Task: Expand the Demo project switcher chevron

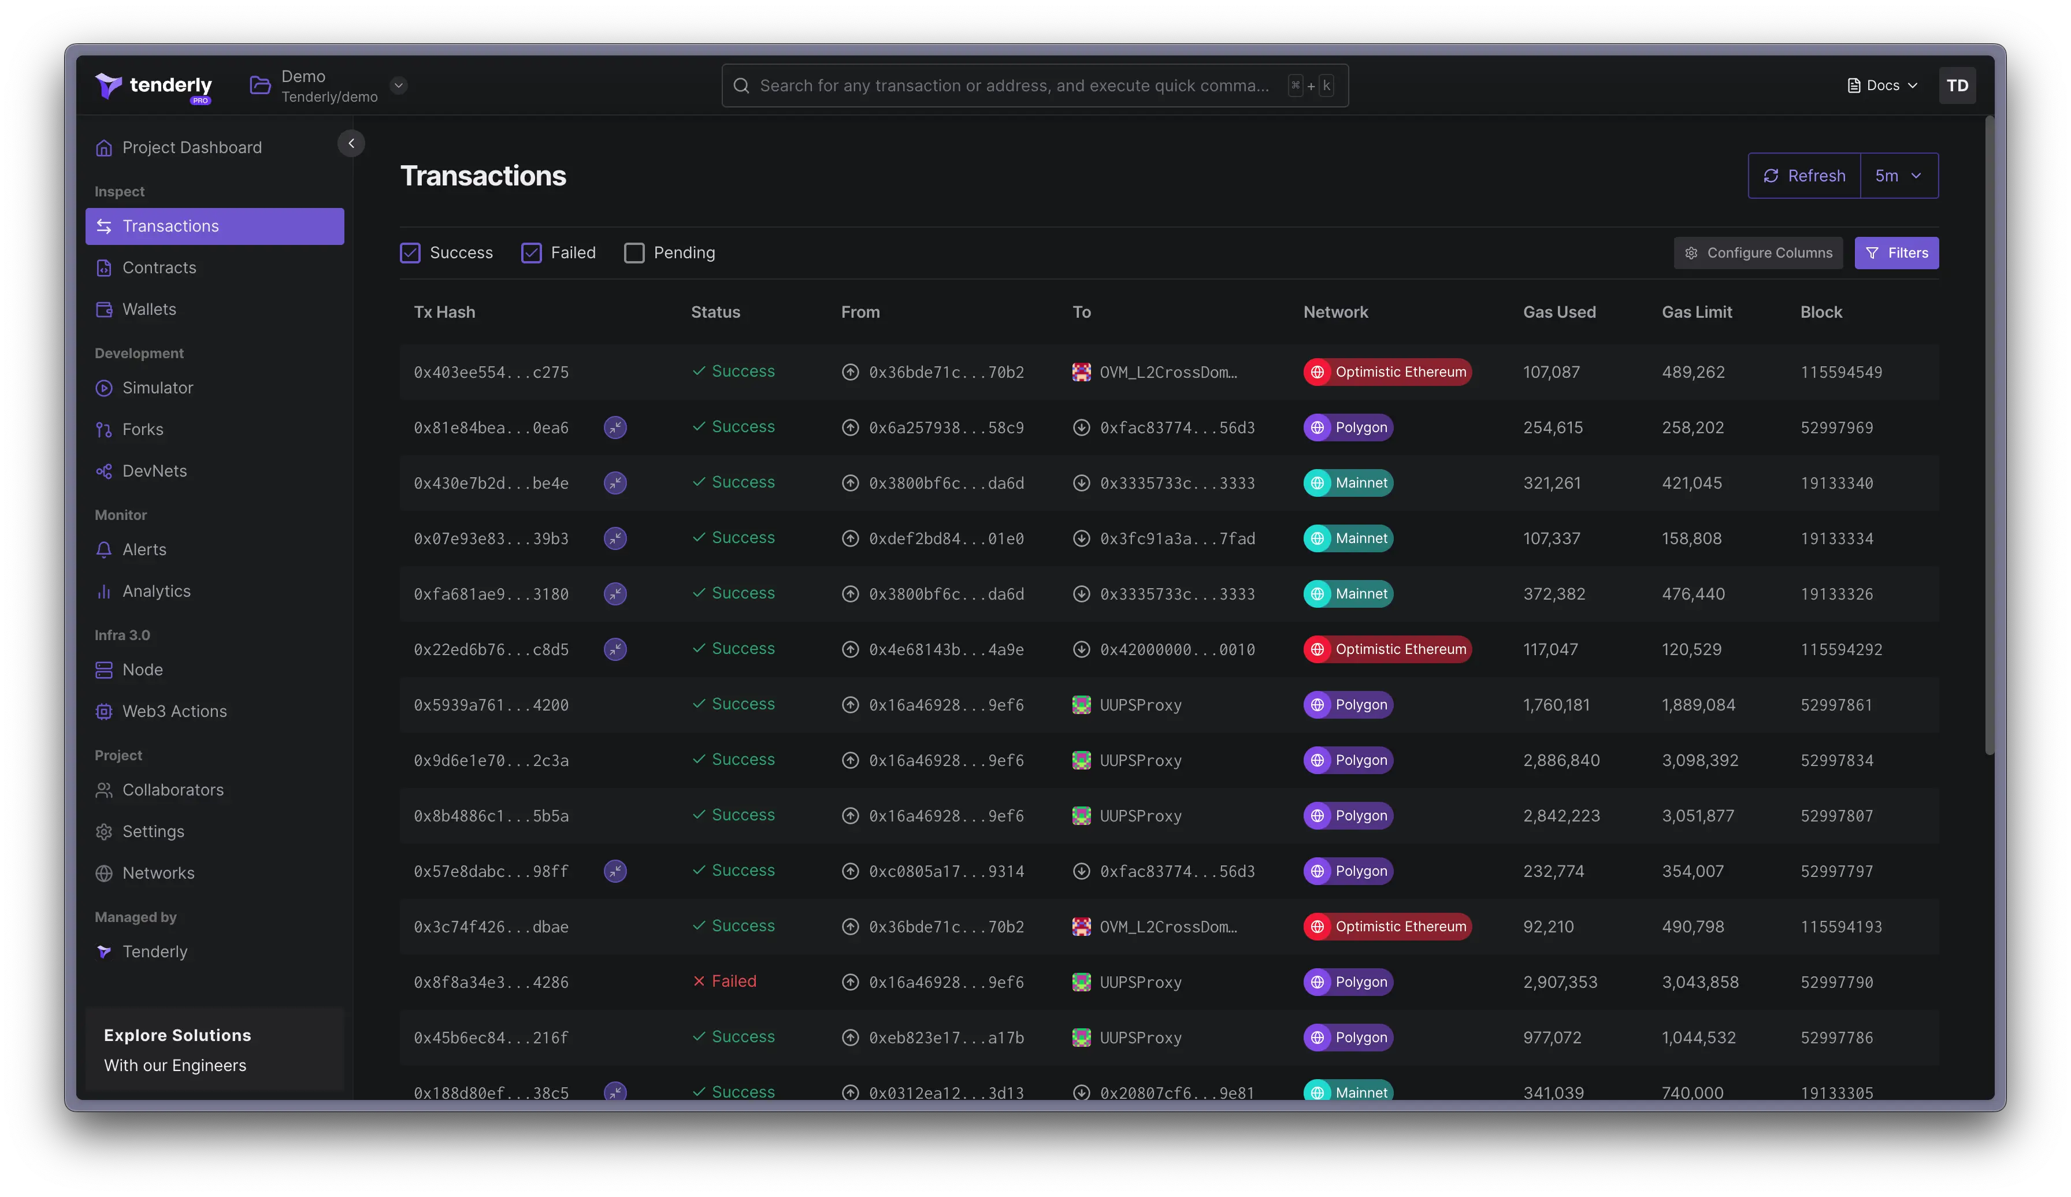Action: coord(399,85)
